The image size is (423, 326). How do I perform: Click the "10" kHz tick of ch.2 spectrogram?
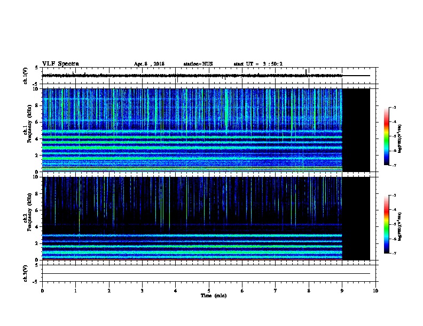point(36,177)
